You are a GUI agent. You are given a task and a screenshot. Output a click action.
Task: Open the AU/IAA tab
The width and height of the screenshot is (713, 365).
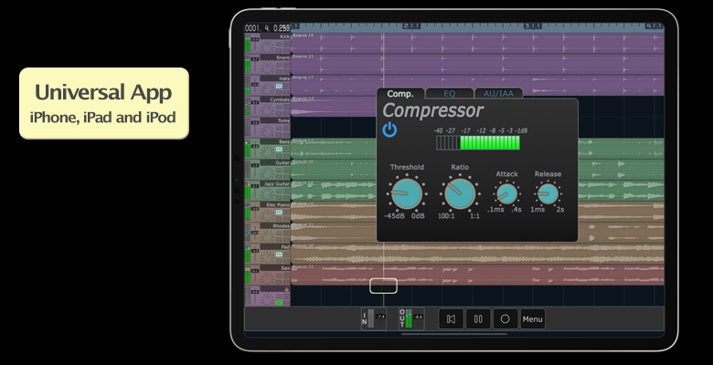tap(499, 93)
